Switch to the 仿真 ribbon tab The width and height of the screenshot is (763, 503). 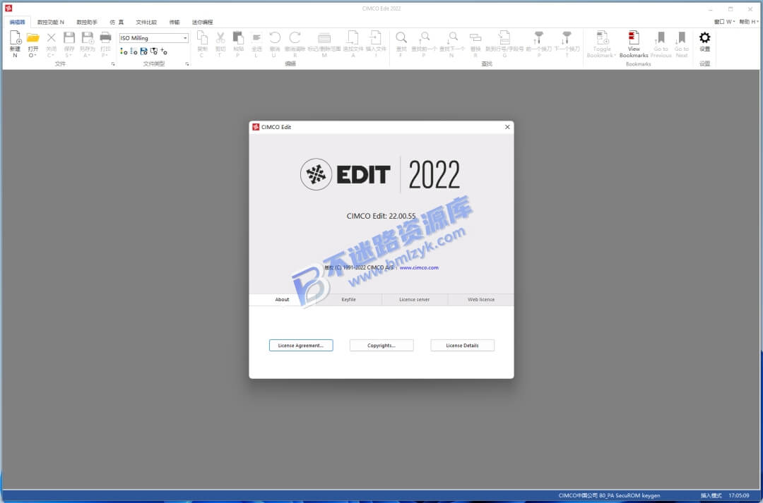point(117,22)
